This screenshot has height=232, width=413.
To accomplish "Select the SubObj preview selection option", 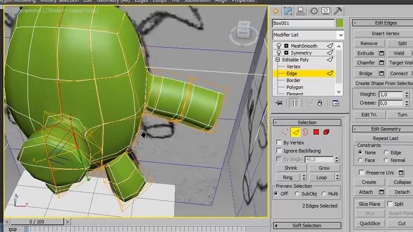I will [x=297, y=193].
